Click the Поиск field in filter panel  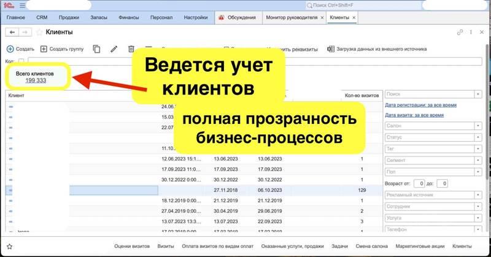[428, 94]
